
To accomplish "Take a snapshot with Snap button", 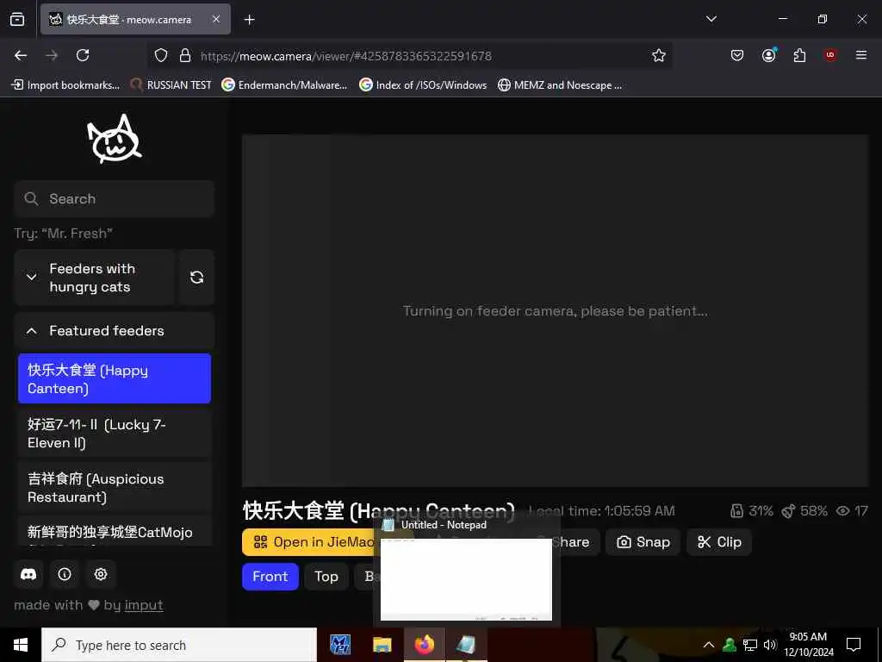I will (x=643, y=542).
